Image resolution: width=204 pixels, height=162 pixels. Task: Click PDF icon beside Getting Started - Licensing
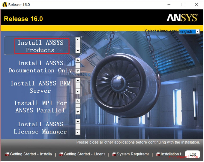coord(61,154)
